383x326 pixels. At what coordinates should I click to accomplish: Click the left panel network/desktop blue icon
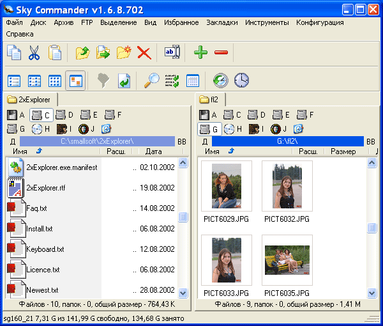[x=106, y=128]
